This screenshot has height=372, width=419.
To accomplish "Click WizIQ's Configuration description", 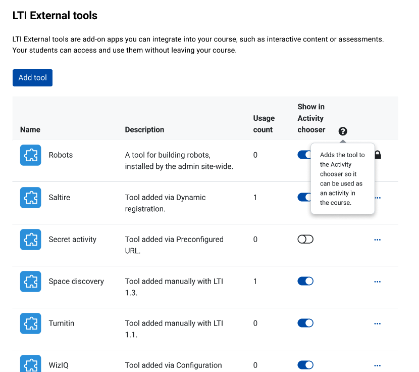I will 174,365.
